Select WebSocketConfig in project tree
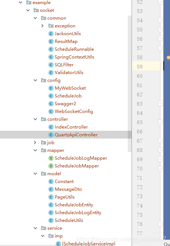 tap(74, 112)
